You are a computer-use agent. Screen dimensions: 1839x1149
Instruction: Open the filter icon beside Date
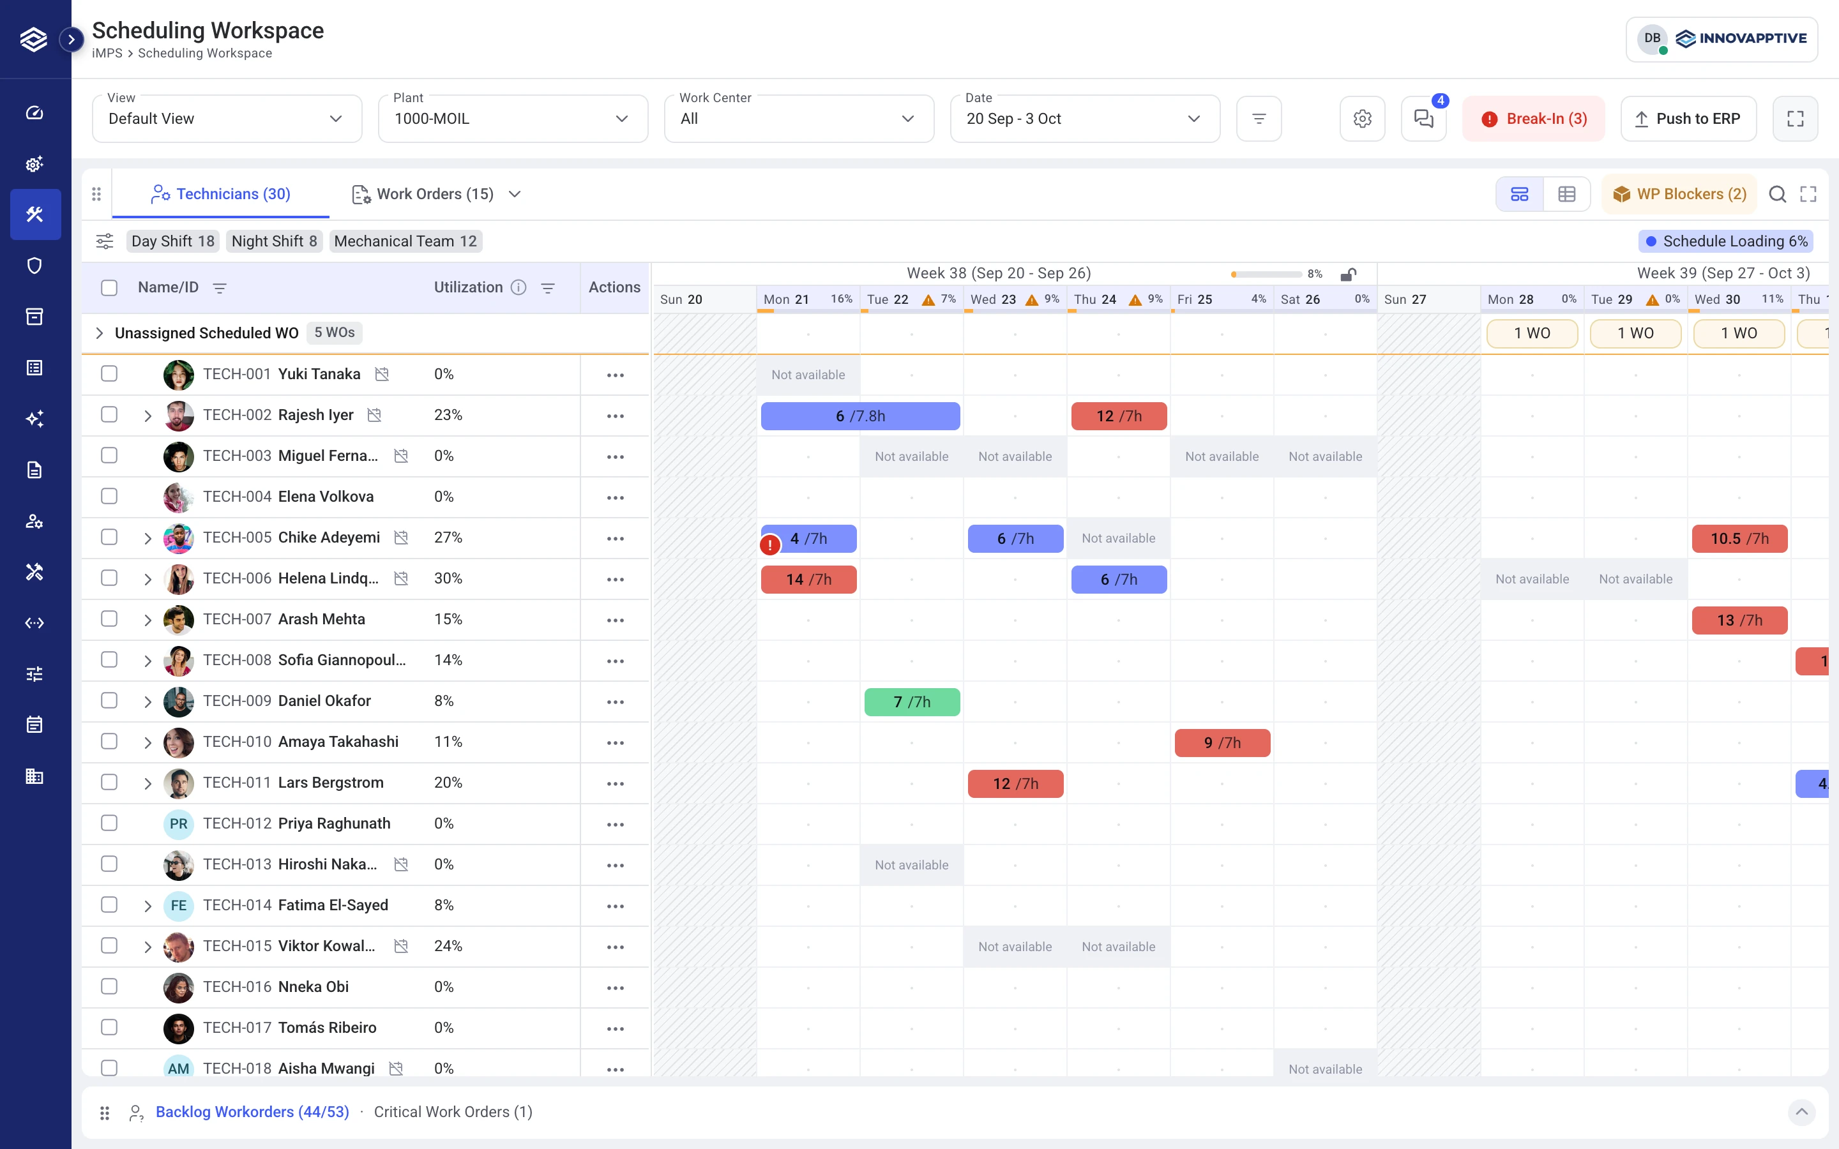point(1259,119)
